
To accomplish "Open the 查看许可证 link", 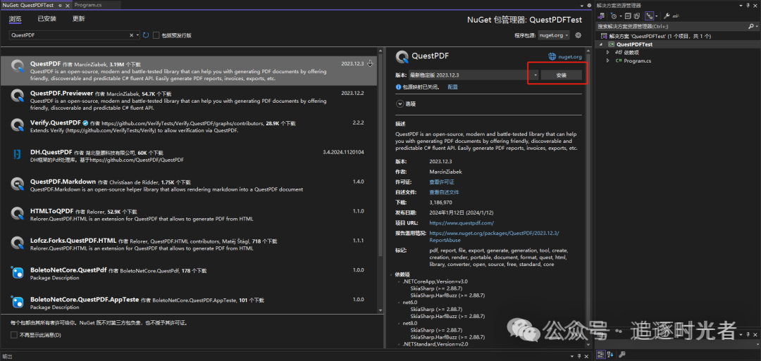I will (x=442, y=182).
